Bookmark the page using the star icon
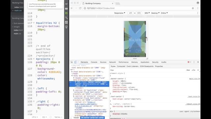211x119 pixels. (193, 8)
